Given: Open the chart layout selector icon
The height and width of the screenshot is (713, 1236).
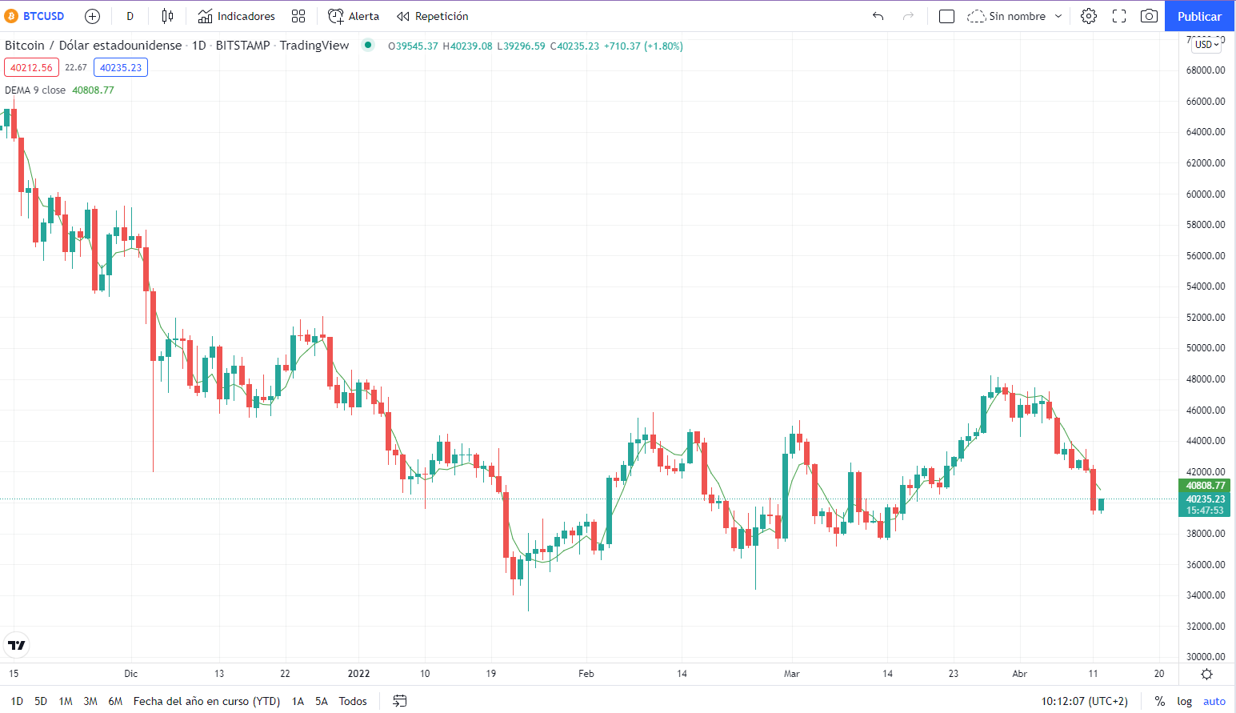Looking at the screenshot, I should pyautogui.click(x=946, y=15).
